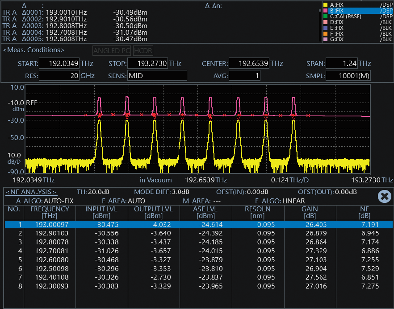The image size is (394, 309).
Task: Open the NF ANALYSIS header link
Action: [31, 192]
